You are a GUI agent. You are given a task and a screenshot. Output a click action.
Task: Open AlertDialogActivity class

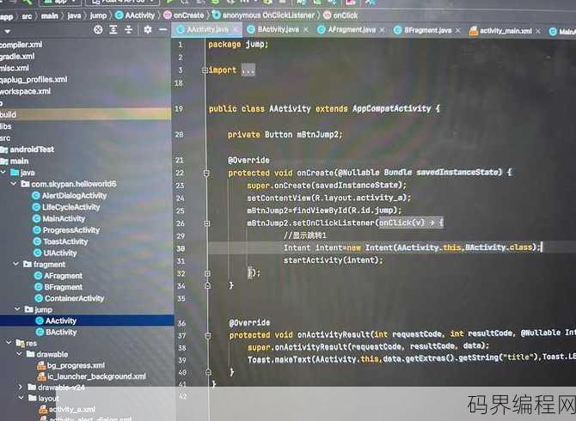point(70,196)
